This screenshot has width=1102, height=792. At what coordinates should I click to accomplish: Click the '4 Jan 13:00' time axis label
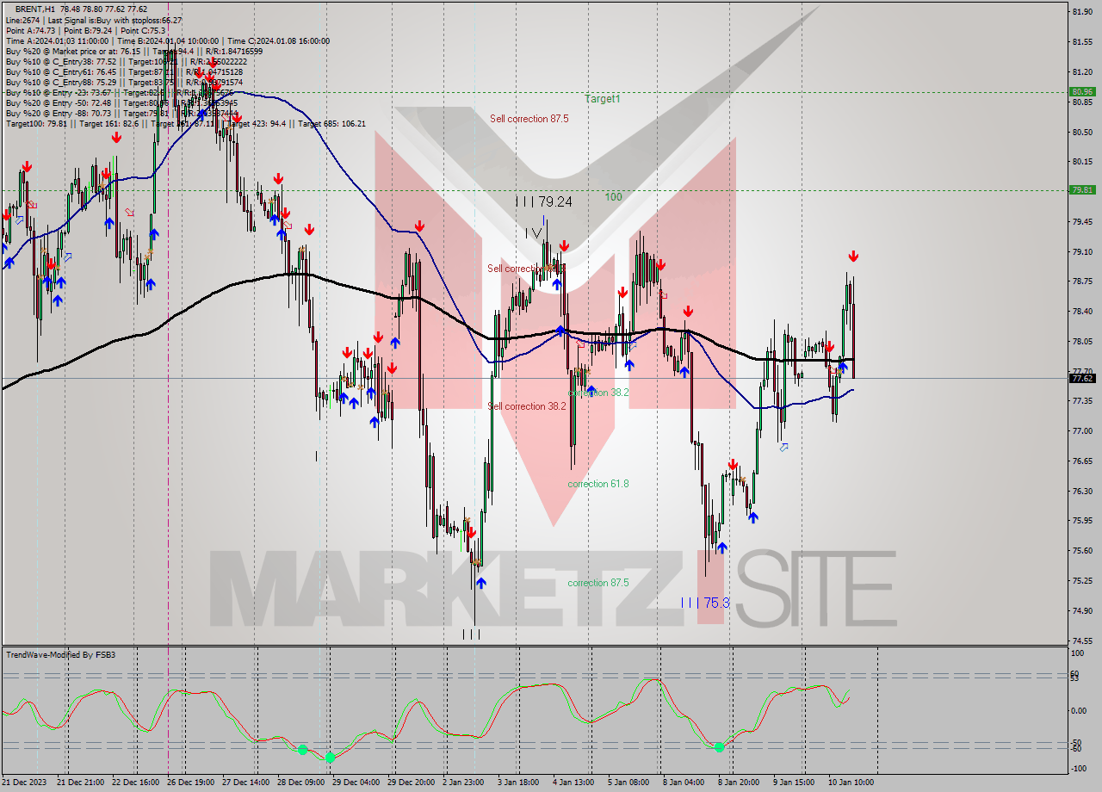(574, 783)
